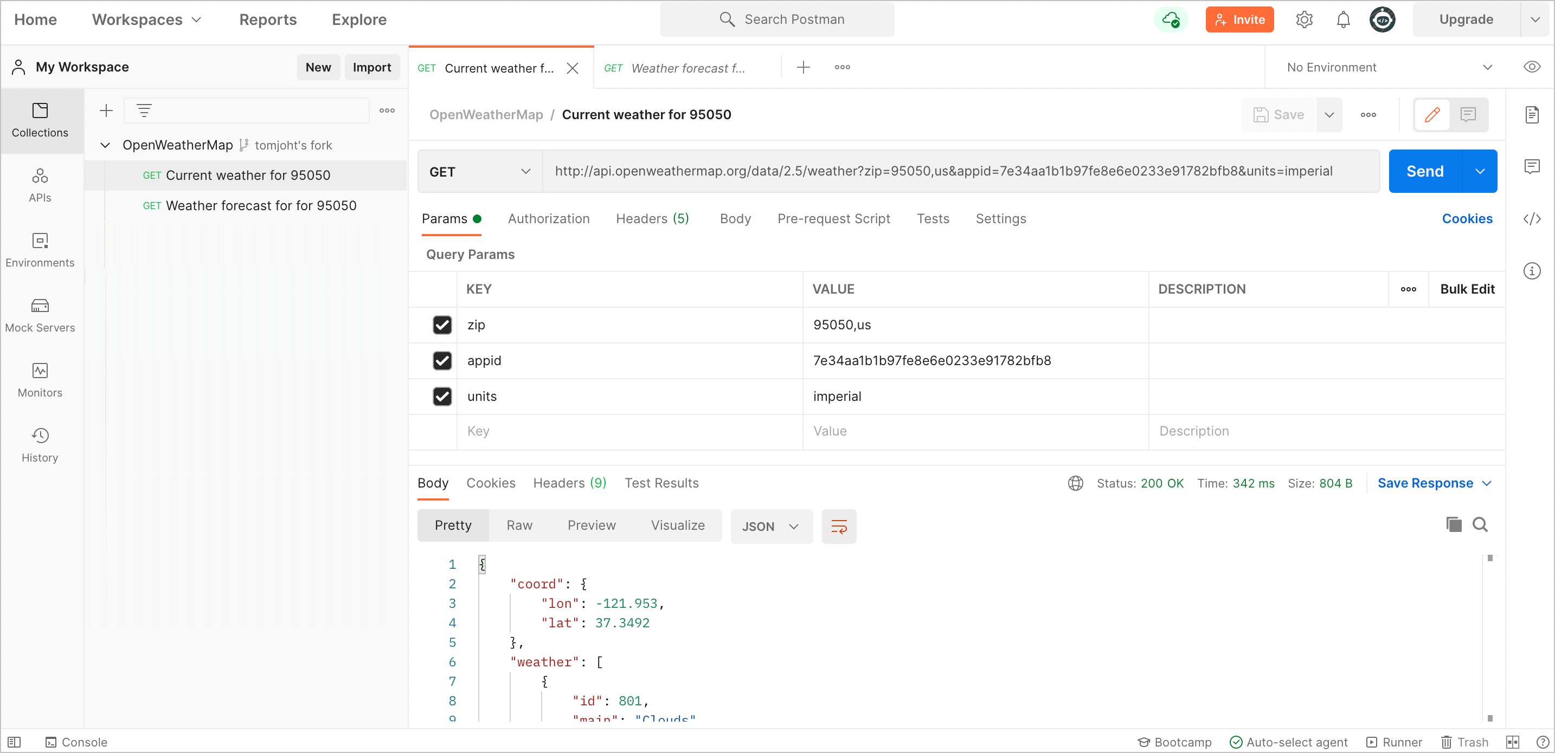Click the response body vertical scrollbar
1555x753 pixels.
click(x=1489, y=638)
